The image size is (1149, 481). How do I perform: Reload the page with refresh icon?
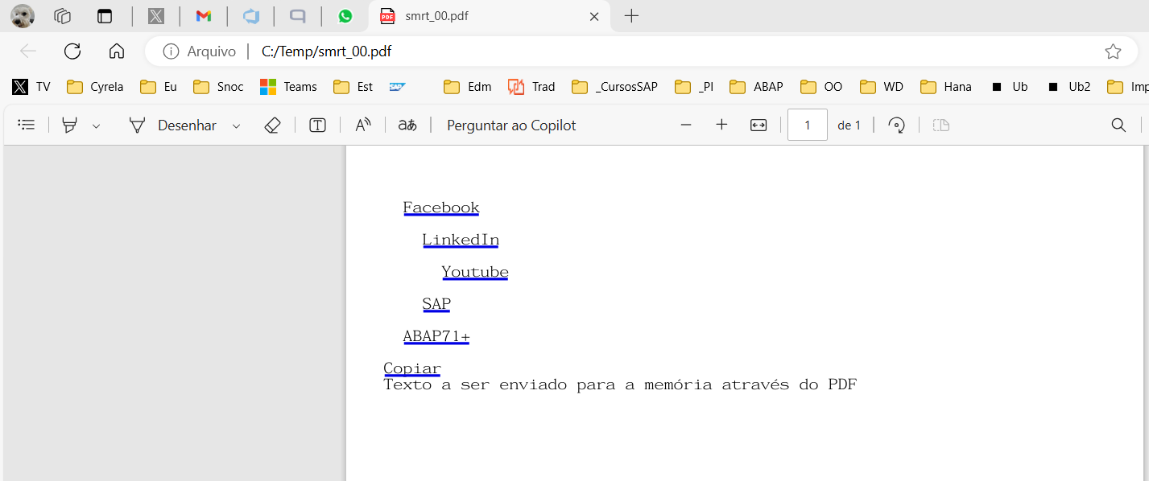point(72,51)
